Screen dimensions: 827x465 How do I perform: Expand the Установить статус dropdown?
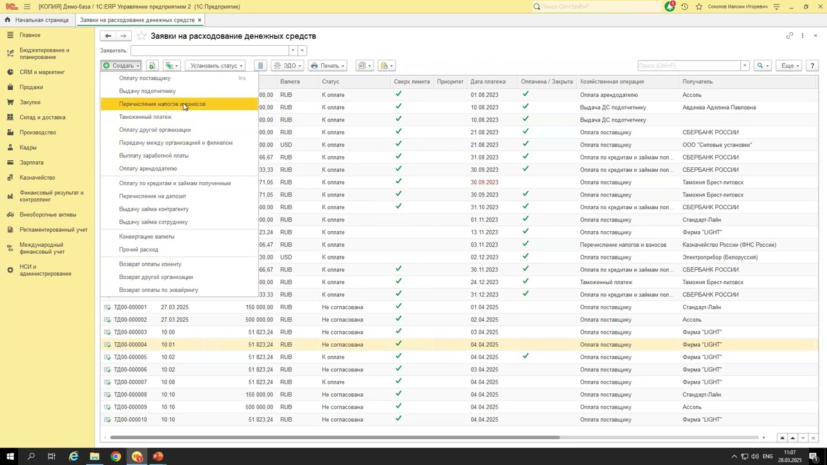pos(216,66)
